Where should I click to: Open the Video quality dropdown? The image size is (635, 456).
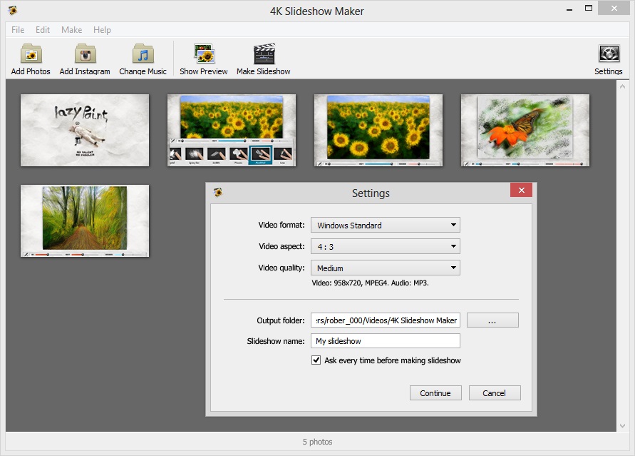(x=454, y=267)
